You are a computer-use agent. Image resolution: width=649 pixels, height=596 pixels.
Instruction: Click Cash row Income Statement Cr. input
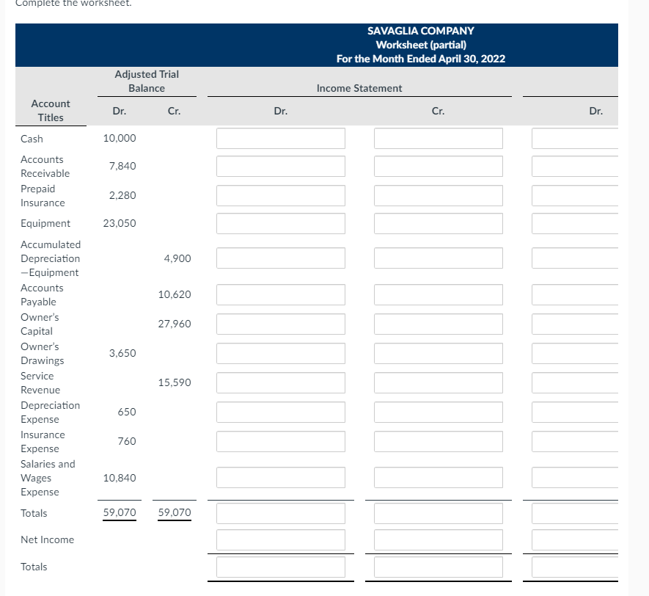pyautogui.click(x=439, y=138)
